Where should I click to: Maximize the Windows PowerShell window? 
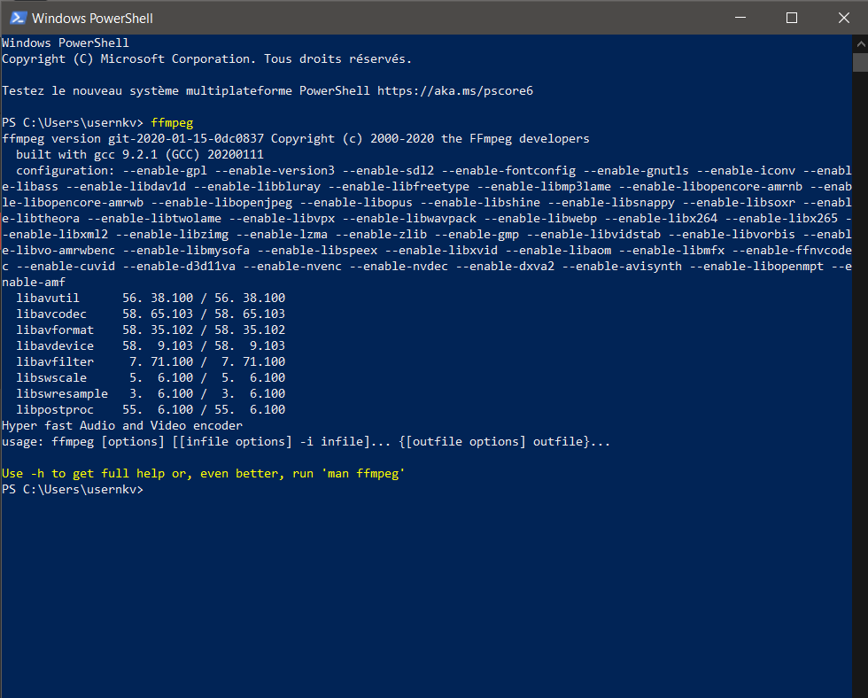[792, 19]
